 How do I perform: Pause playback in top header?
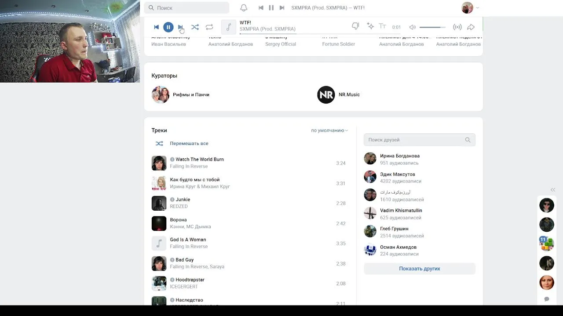tap(271, 8)
